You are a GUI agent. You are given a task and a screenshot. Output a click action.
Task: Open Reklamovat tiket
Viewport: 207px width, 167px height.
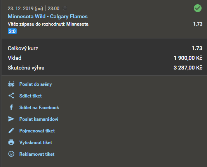[37, 154]
